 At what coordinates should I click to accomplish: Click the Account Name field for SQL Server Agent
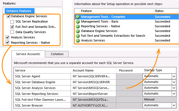pos(93,76)
